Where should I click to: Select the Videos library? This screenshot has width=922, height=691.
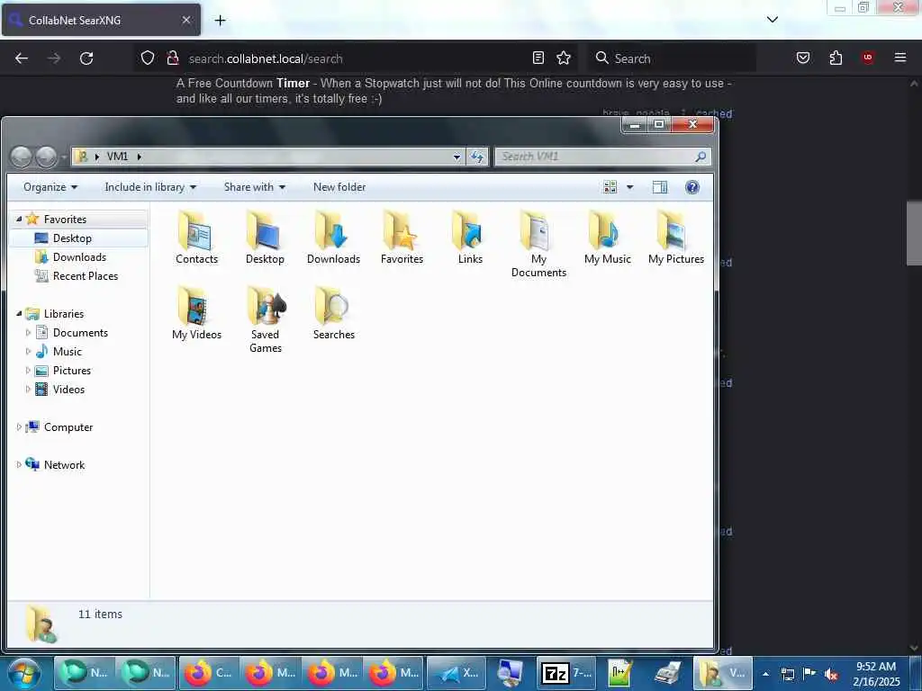[60, 389]
